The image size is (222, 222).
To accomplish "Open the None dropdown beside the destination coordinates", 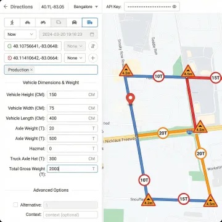I will coord(75,58).
